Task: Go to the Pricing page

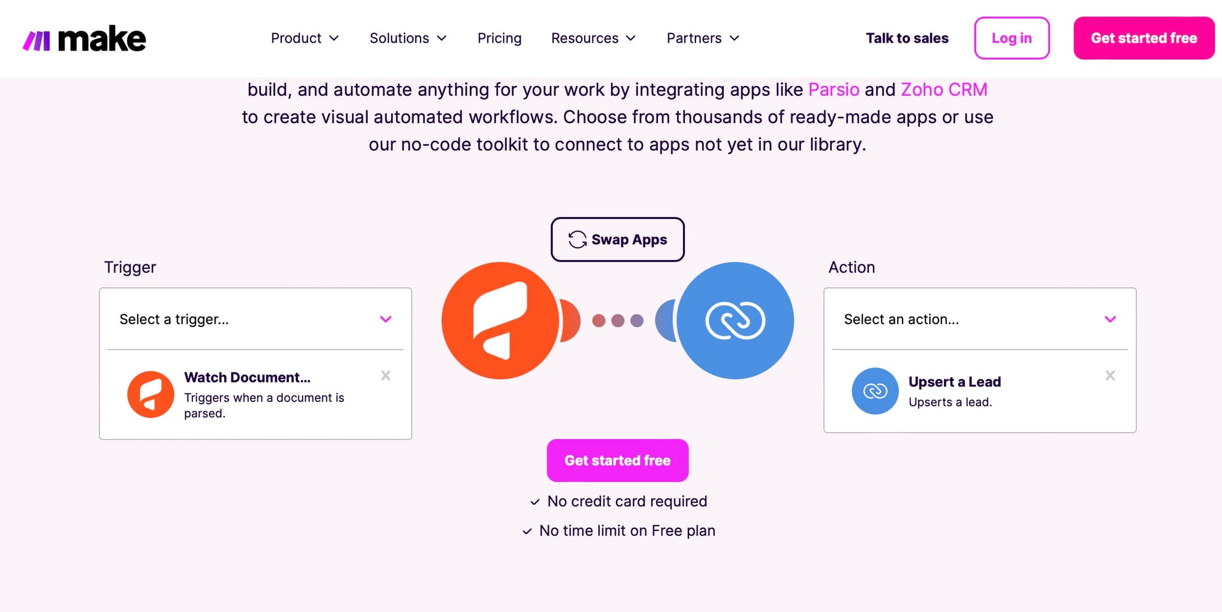Action: pos(499,38)
